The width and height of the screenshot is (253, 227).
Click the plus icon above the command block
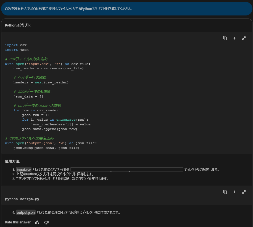[234, 192]
